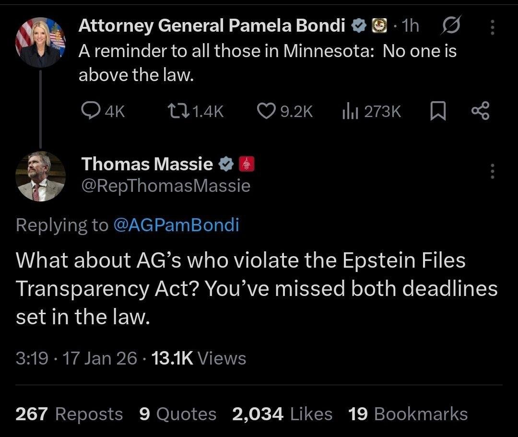518x437 pixels.
Task: Share the Attorney General's post
Action: pyautogui.click(x=480, y=112)
